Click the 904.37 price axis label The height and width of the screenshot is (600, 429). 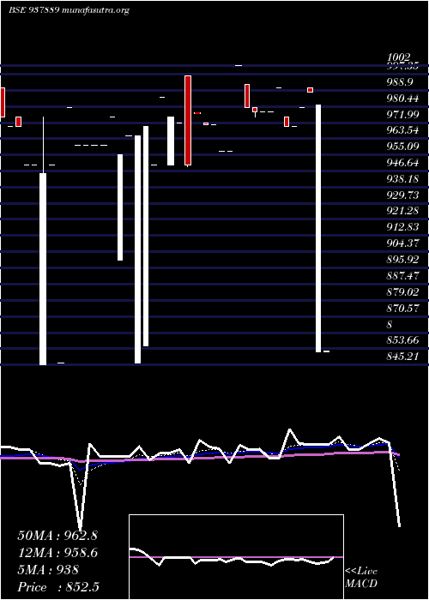[x=402, y=243]
